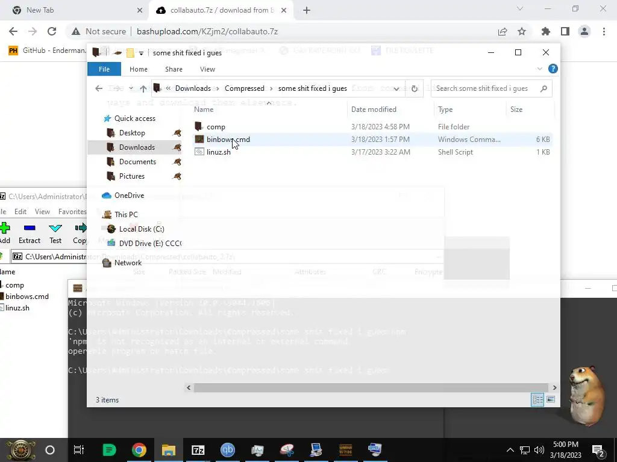Click Compressed in the address breadcrumb
617x462 pixels.
[x=245, y=88]
